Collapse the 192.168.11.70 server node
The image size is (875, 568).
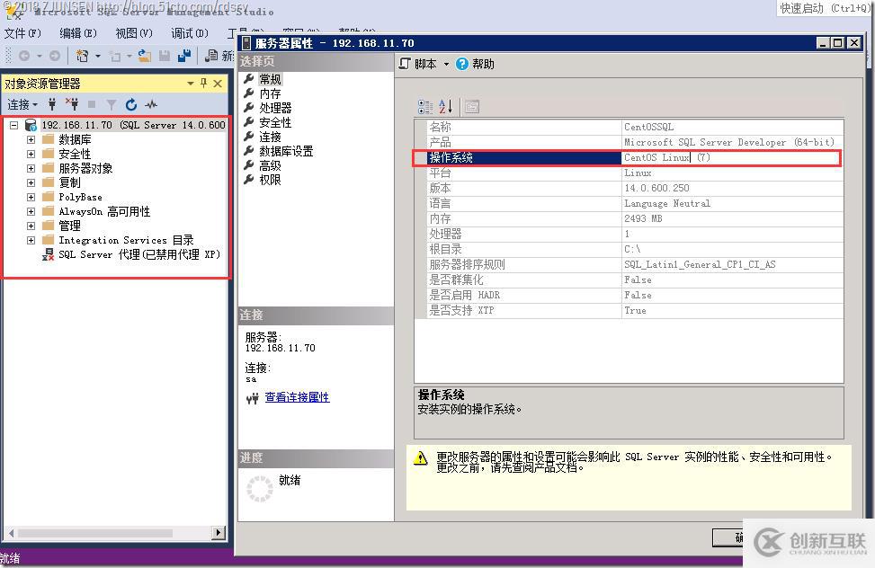(13, 123)
